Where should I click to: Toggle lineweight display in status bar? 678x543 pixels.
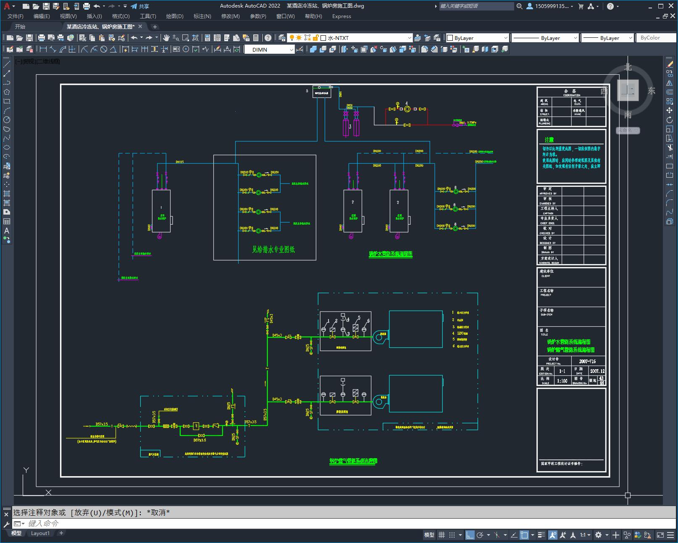tap(542, 535)
